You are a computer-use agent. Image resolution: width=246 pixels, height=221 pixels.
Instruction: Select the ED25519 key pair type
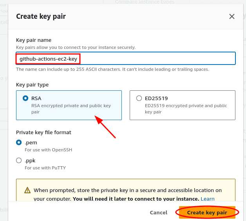click(x=139, y=98)
